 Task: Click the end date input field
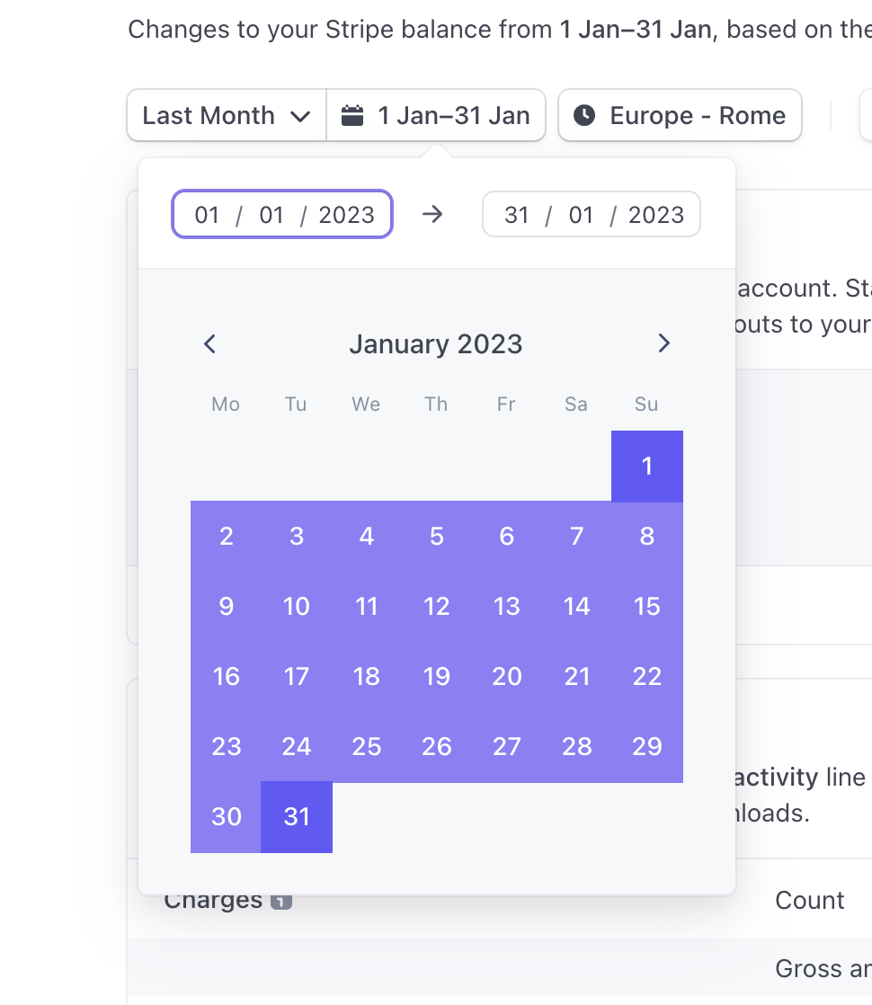[x=592, y=215]
